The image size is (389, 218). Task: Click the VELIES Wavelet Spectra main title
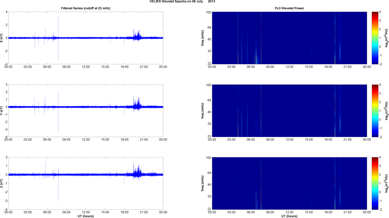[x=182, y=2]
